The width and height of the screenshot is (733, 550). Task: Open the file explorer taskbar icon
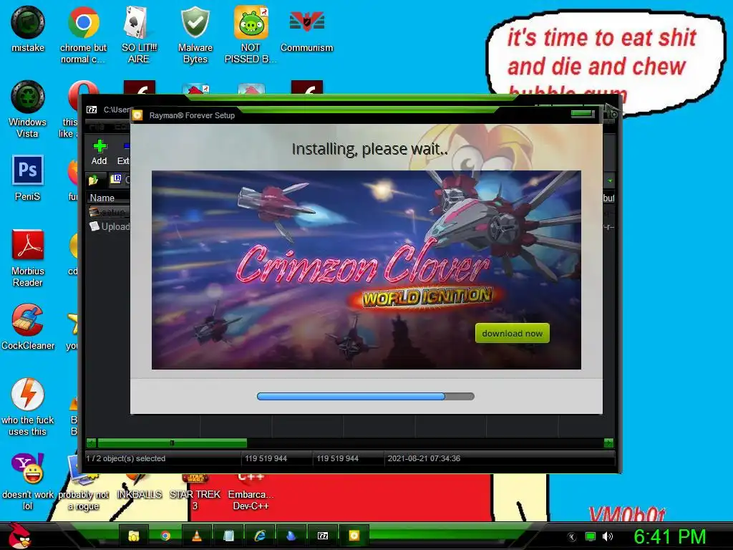click(x=134, y=536)
